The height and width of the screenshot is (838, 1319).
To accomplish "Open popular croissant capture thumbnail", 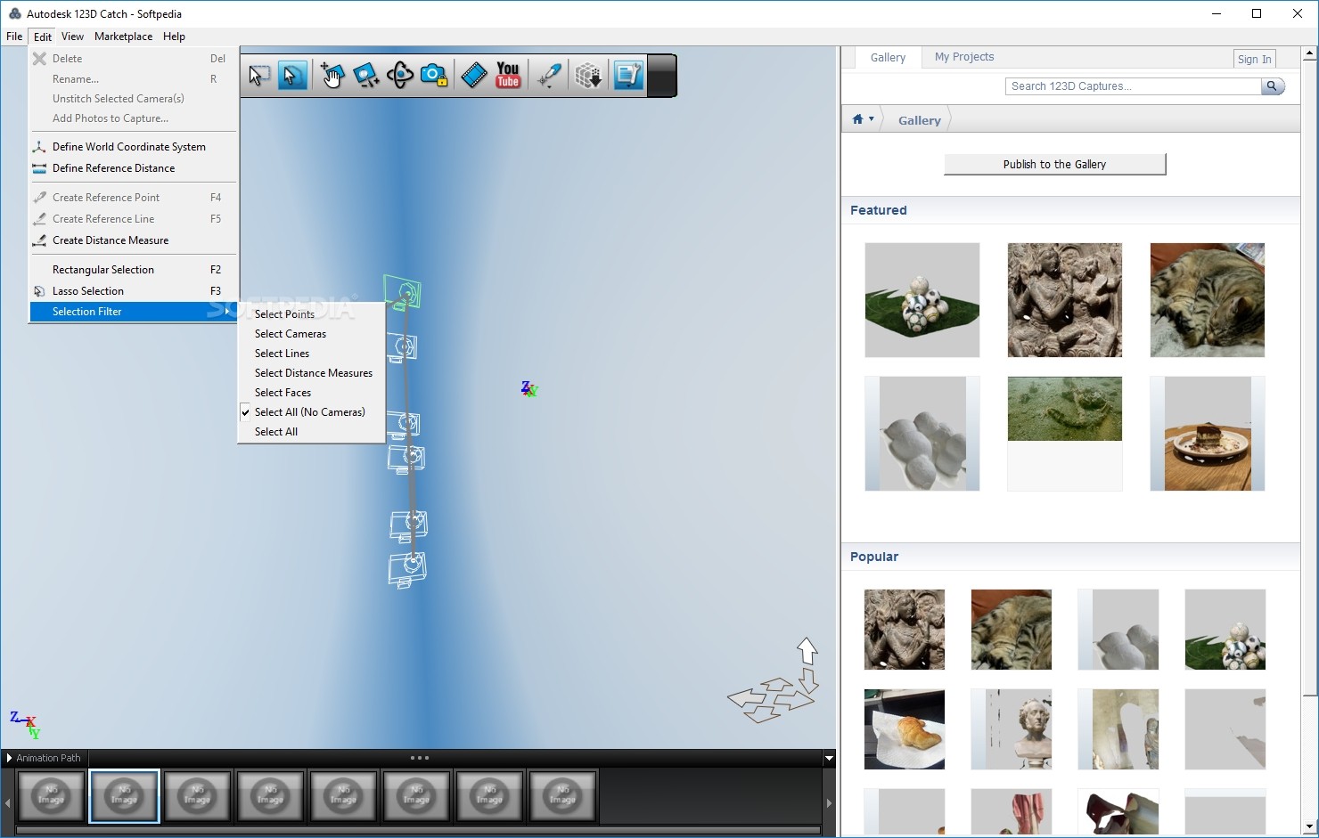I will tap(905, 729).
